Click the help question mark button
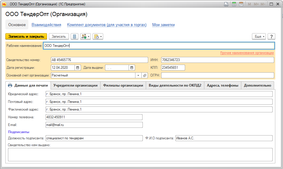The width and height of the screenshot is (283, 169). [x=271, y=36]
